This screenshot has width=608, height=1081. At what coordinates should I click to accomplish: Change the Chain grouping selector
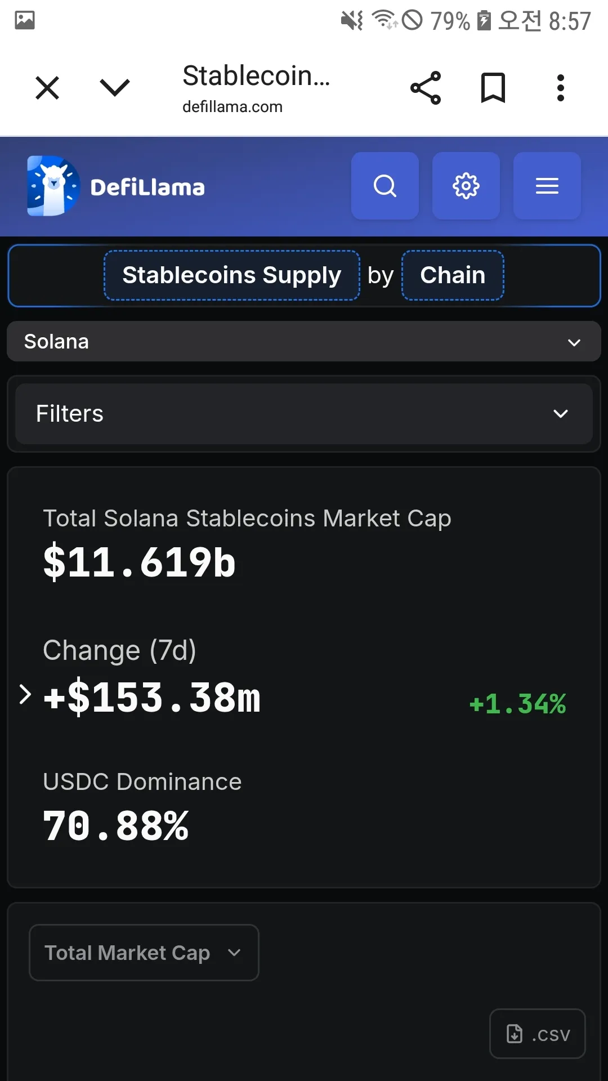pyautogui.click(x=453, y=275)
